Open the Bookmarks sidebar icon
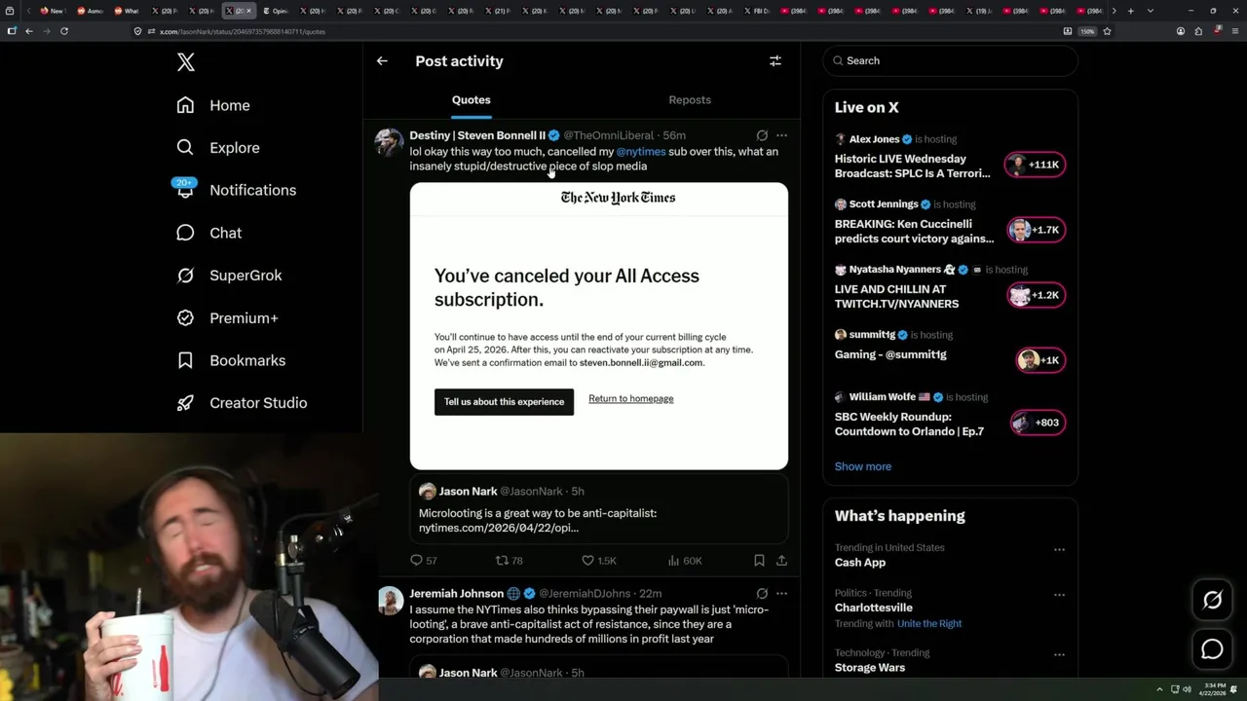This screenshot has height=701, width=1247. (185, 360)
